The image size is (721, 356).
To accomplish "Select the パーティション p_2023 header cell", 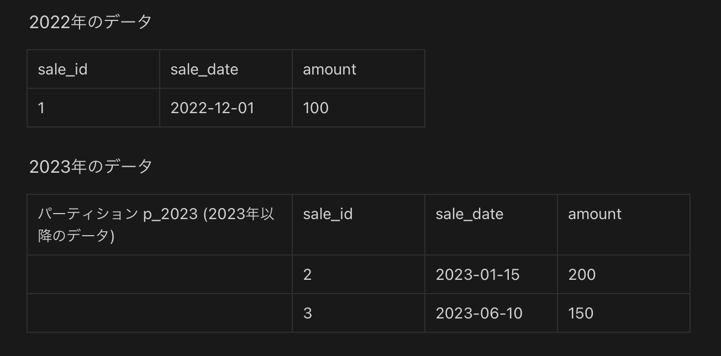I will [x=156, y=225].
